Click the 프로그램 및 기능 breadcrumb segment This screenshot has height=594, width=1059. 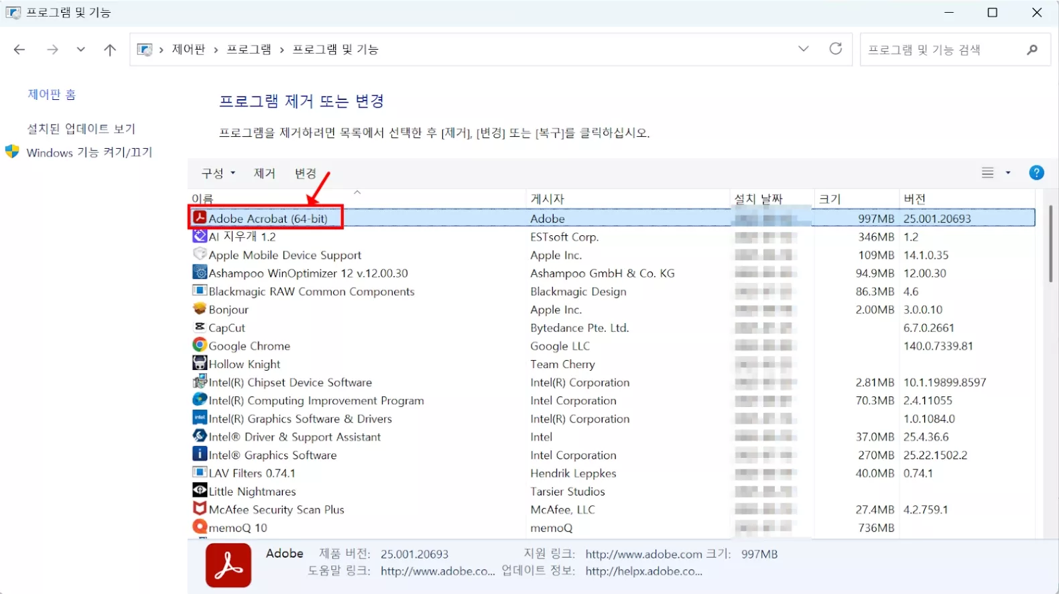(x=335, y=50)
